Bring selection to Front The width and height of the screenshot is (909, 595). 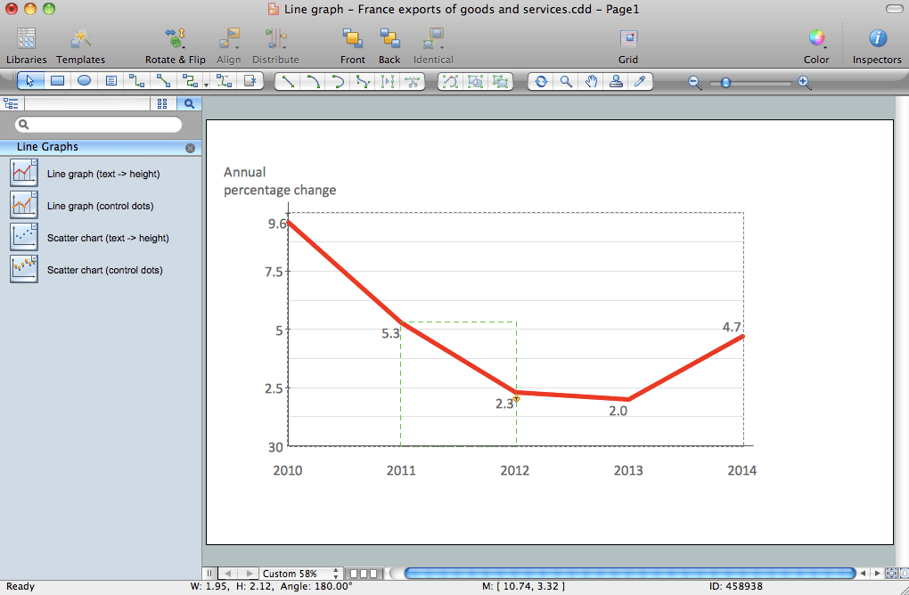353,46
